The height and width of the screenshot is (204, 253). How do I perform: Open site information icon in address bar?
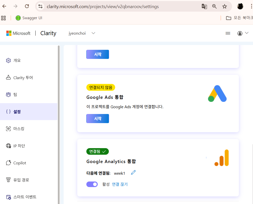[x=40, y=7]
